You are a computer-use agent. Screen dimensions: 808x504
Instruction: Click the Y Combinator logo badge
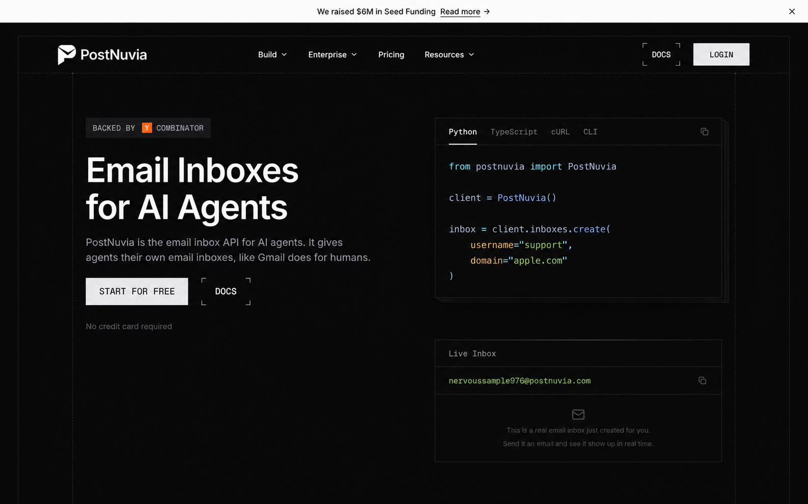(x=147, y=128)
